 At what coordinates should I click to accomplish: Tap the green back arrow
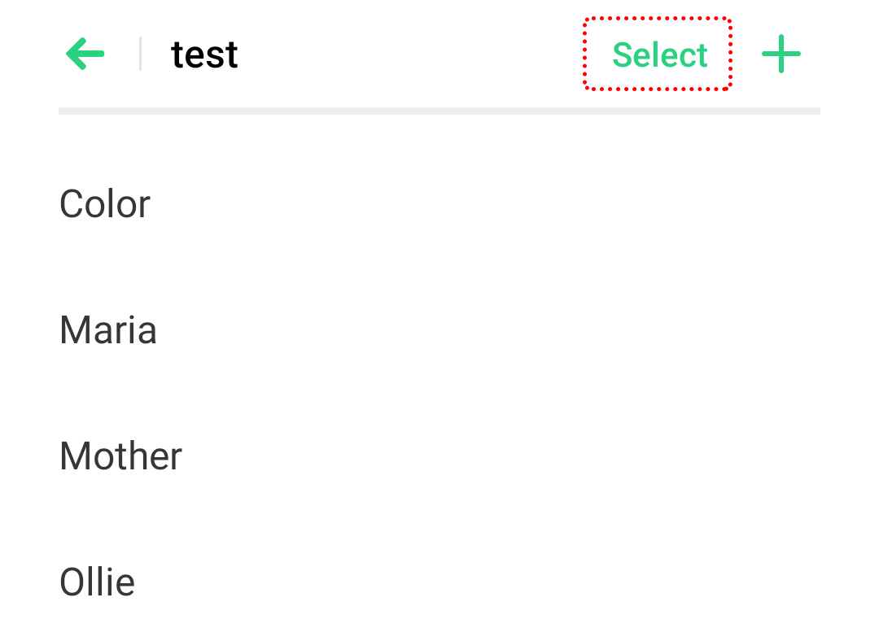coord(85,55)
